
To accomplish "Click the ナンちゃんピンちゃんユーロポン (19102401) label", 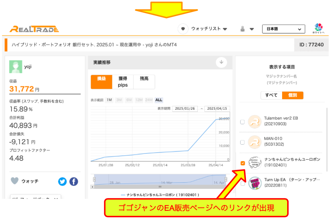I will coord(292,162).
